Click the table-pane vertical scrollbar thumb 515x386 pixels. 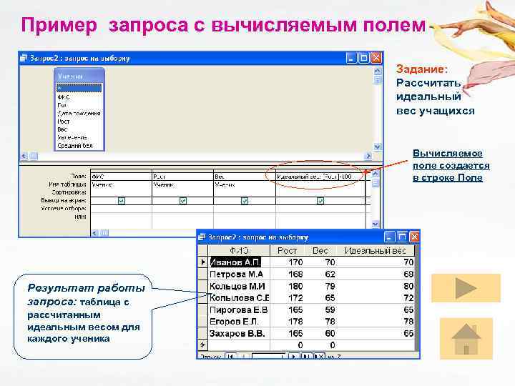click(x=378, y=80)
